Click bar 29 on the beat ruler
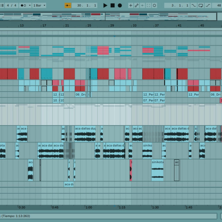 click(111, 26)
